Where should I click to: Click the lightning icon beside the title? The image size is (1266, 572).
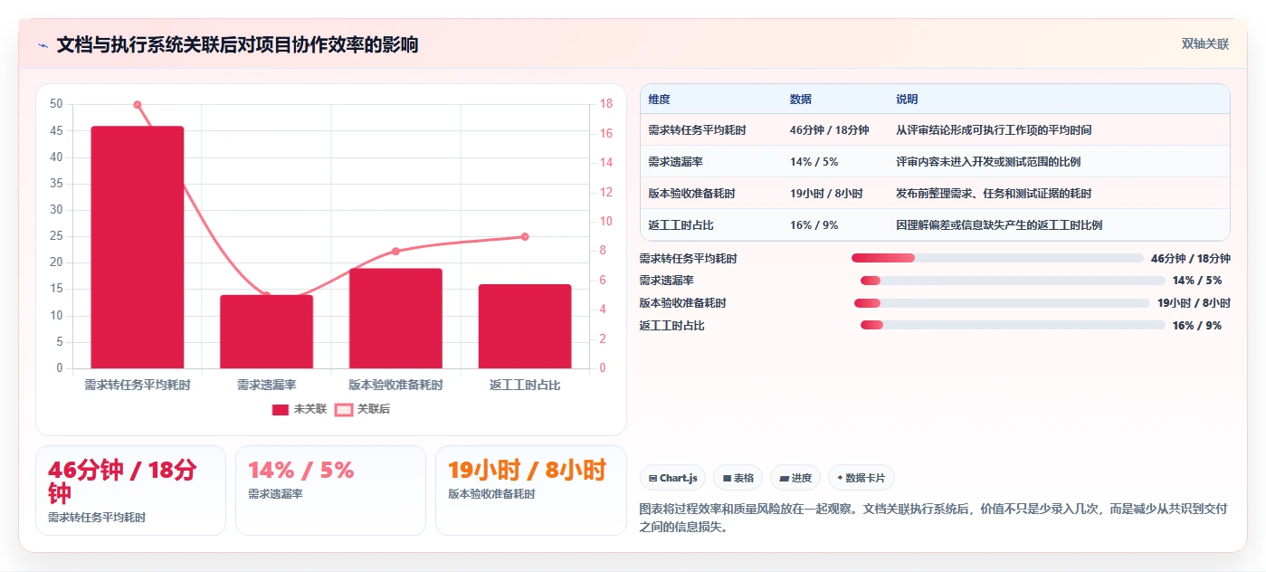point(43,45)
